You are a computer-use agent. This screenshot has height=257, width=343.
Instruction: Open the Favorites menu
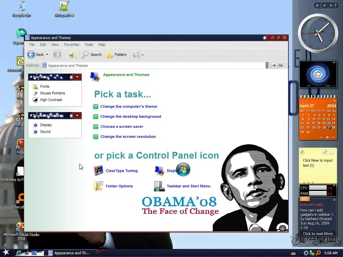72,45
